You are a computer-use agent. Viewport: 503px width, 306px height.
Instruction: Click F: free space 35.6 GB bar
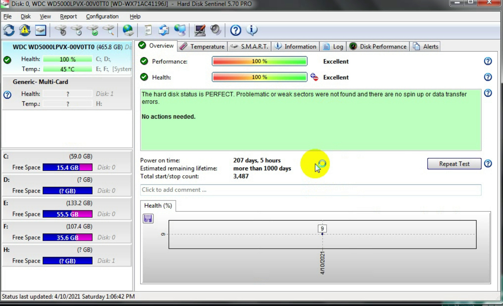[68, 237]
